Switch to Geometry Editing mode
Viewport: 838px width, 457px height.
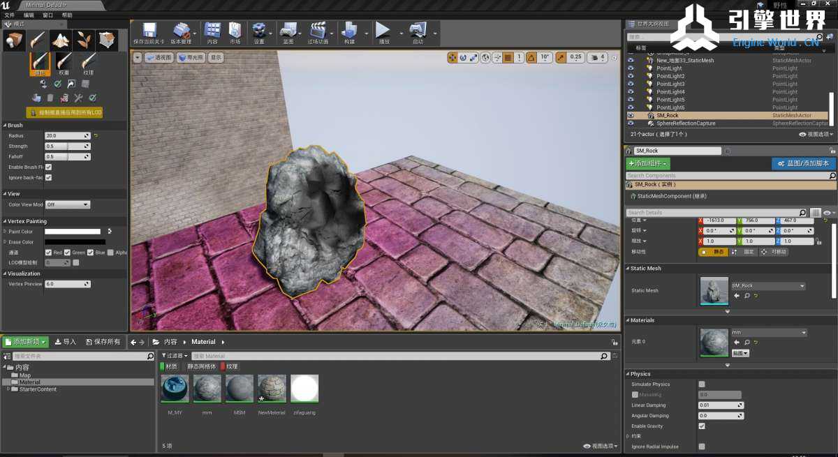(107, 40)
